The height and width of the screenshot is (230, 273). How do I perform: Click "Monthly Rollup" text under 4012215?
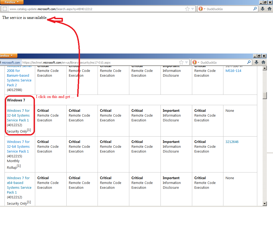pyautogui.click(x=13, y=164)
